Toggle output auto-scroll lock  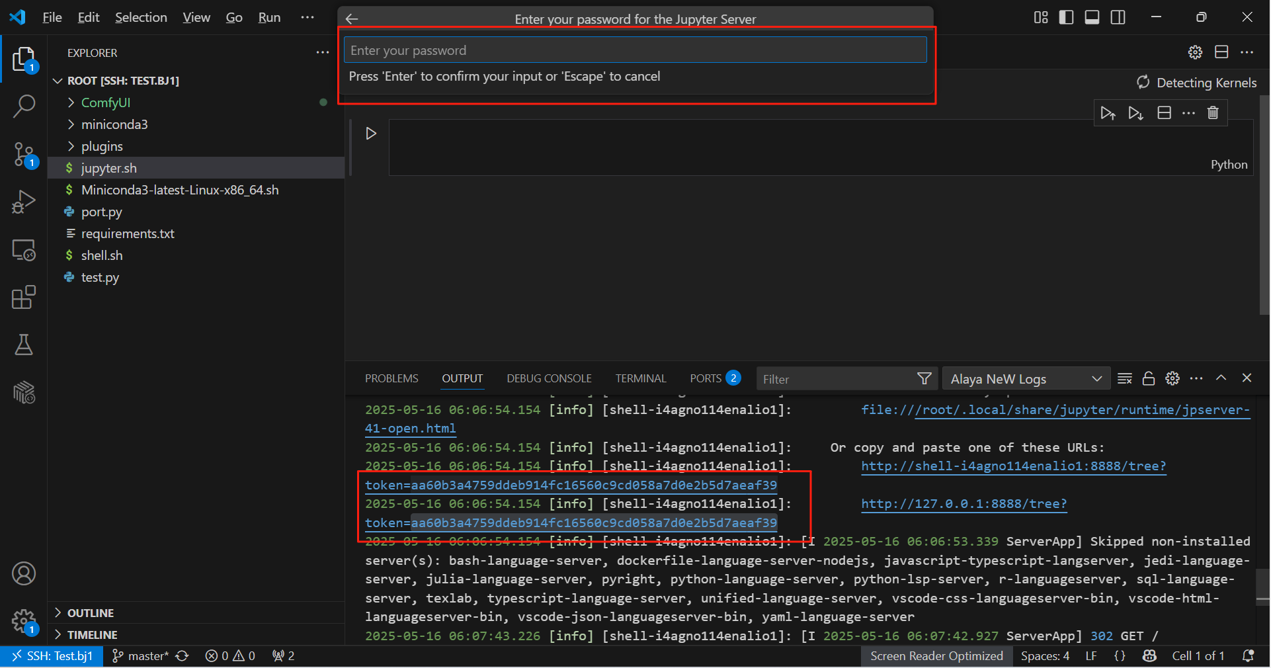[1149, 378]
